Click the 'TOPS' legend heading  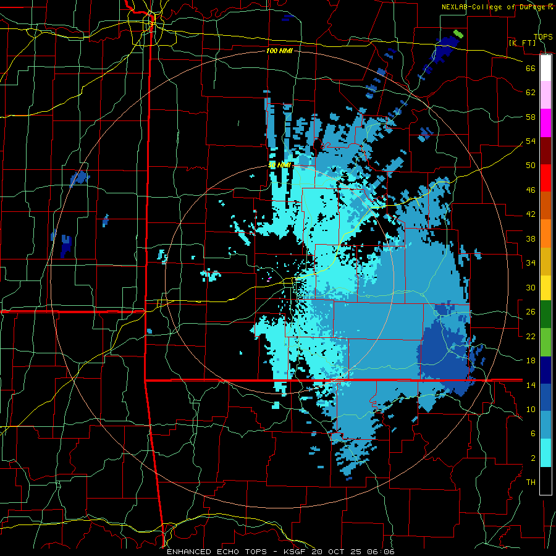[543, 36]
